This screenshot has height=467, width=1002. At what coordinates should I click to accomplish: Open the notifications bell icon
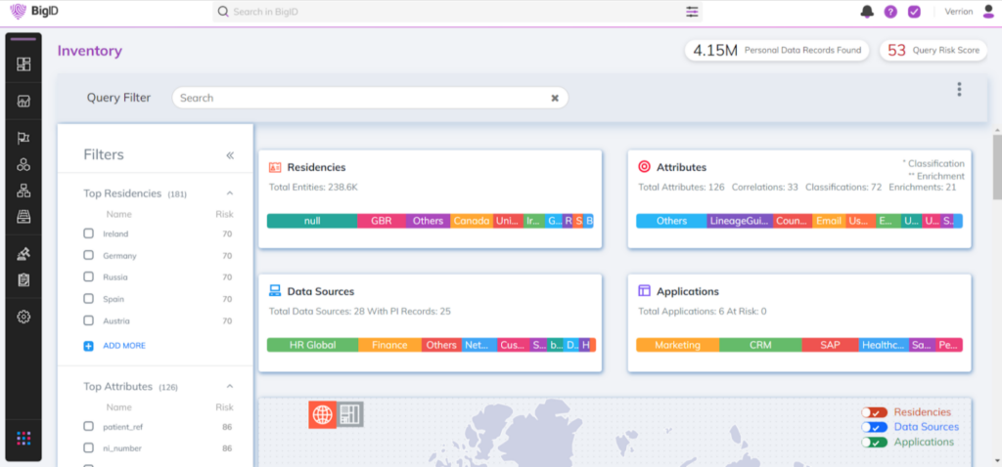click(866, 12)
